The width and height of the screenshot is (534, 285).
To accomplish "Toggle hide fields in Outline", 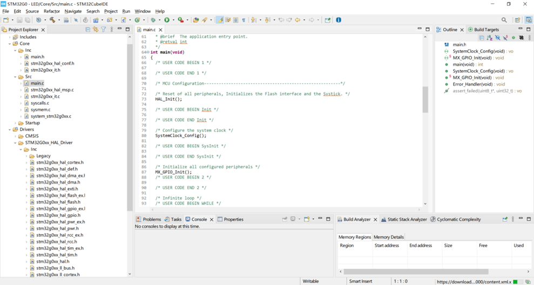I will pyautogui.click(x=498, y=38).
